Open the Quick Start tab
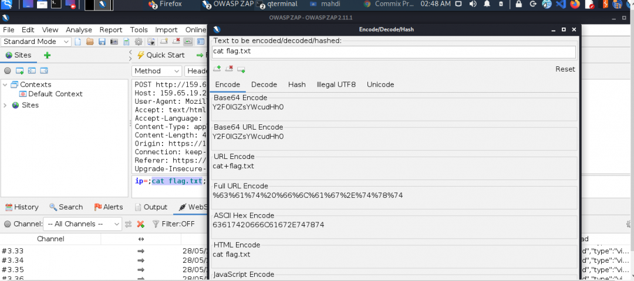 pyautogui.click(x=161, y=55)
